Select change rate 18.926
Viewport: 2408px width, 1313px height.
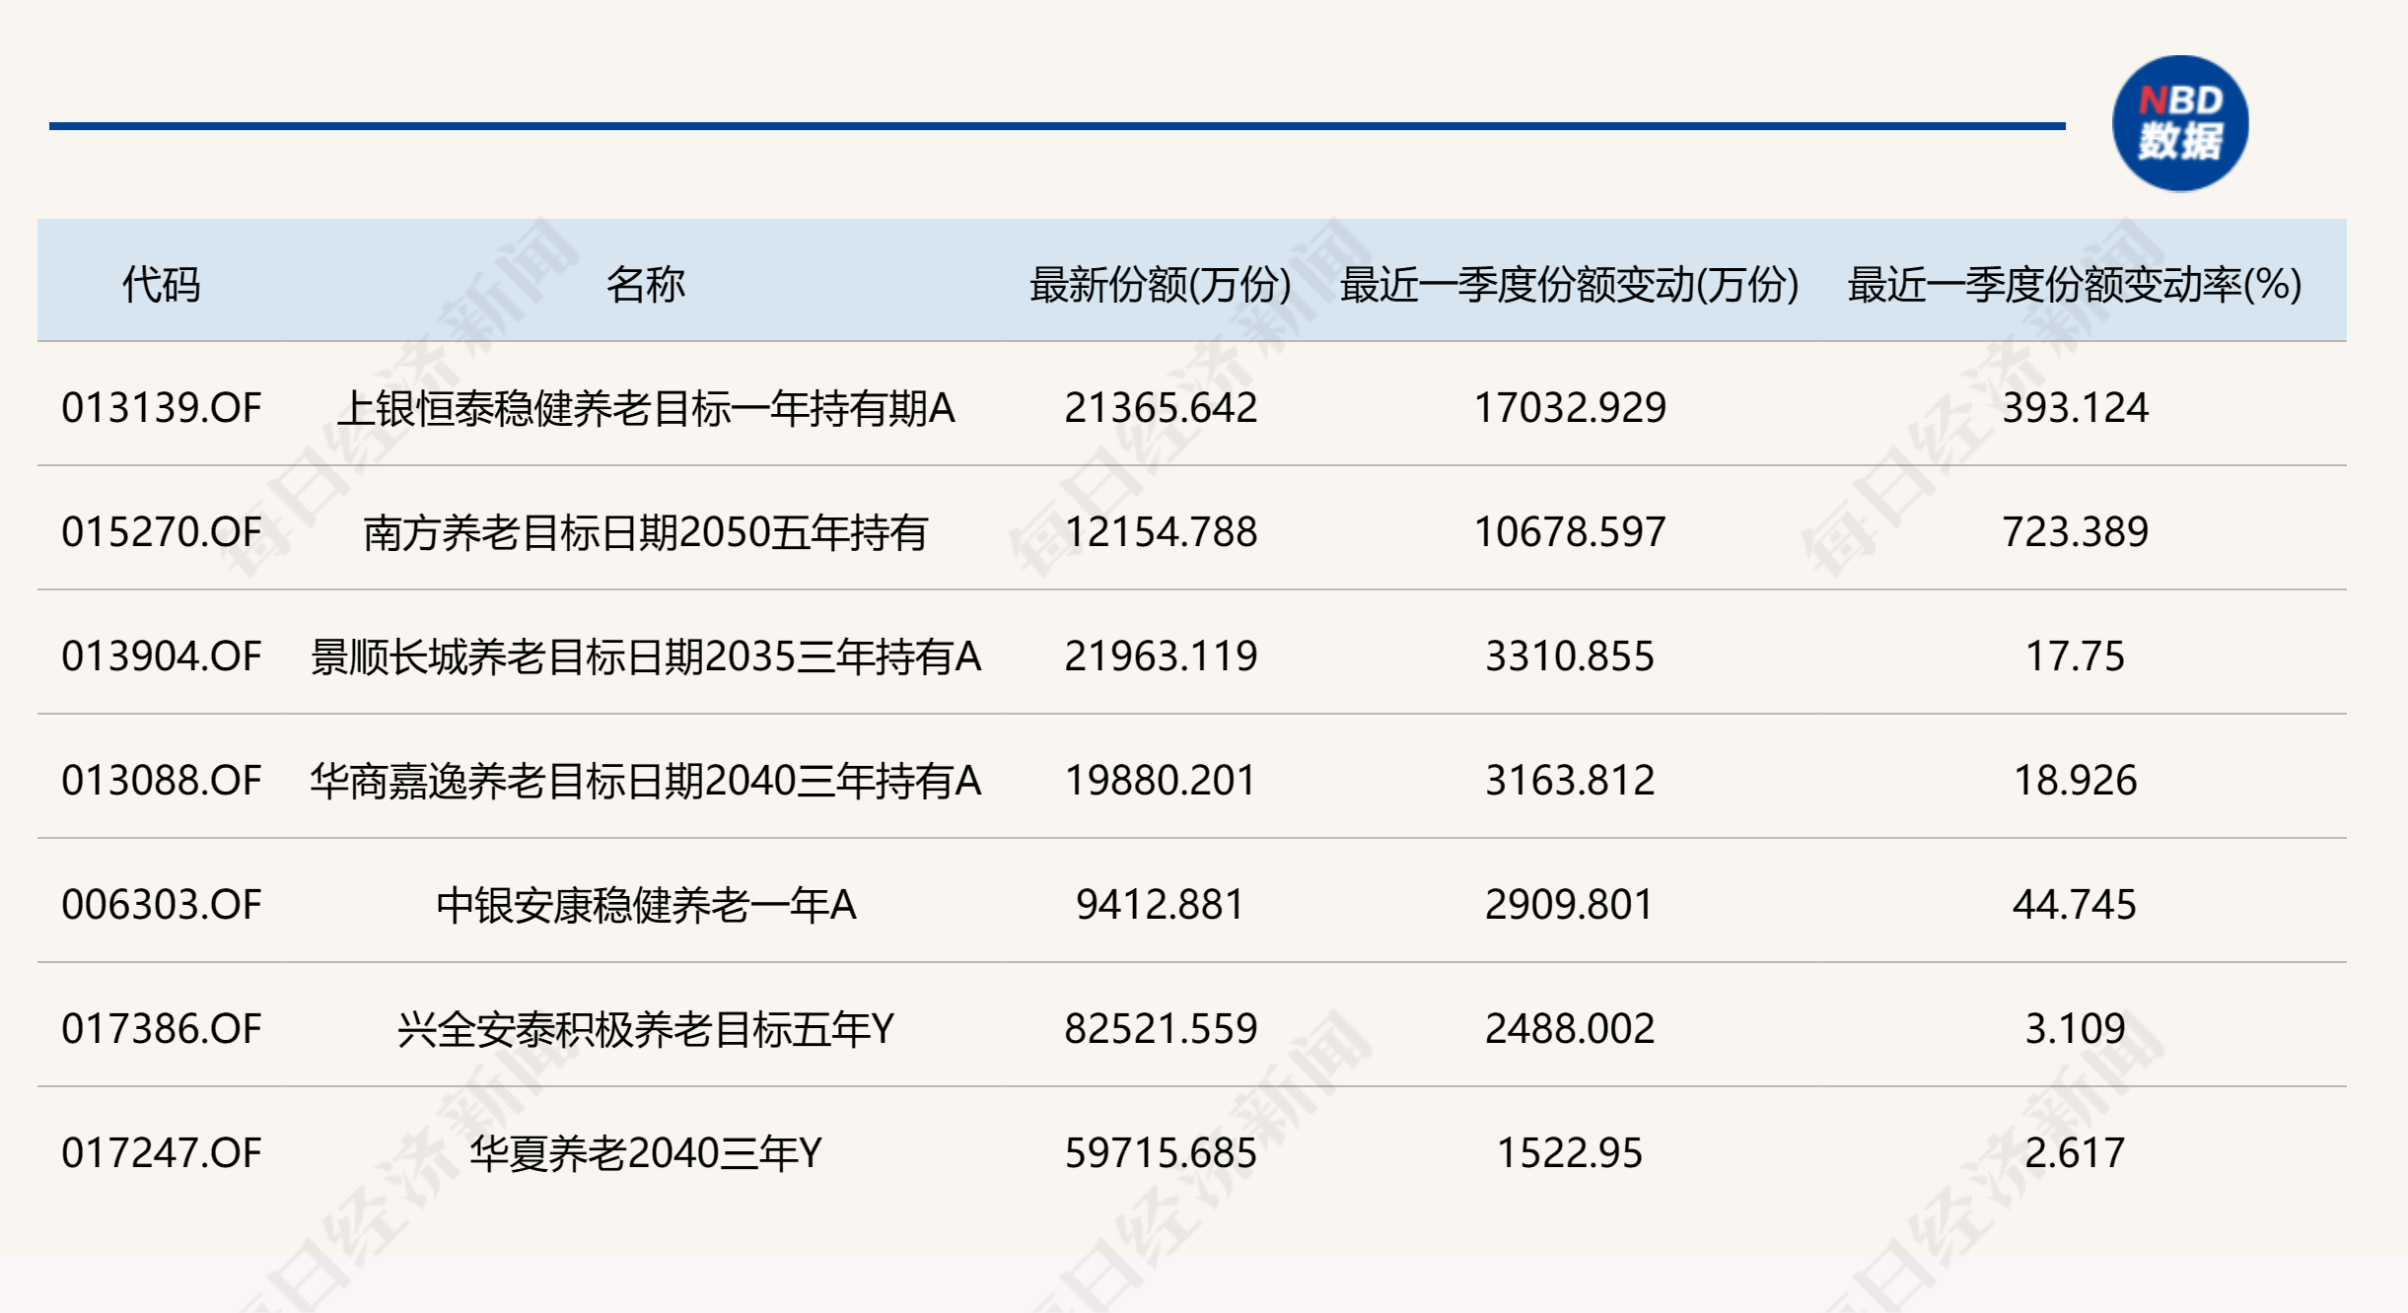2075,780
